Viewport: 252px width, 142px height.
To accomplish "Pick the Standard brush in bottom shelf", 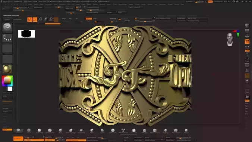I will coord(18,131).
